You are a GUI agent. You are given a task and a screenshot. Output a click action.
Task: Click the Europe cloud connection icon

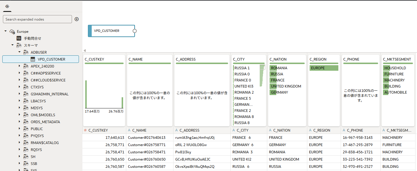(12, 31)
